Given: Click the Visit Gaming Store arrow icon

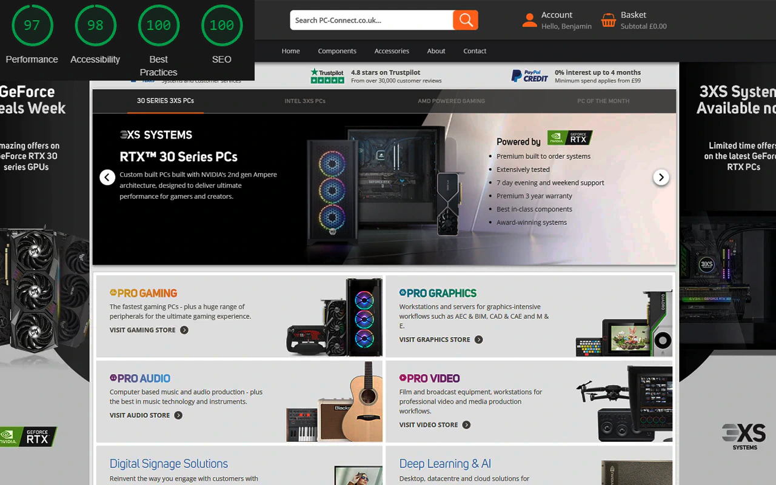Looking at the screenshot, I should point(184,330).
